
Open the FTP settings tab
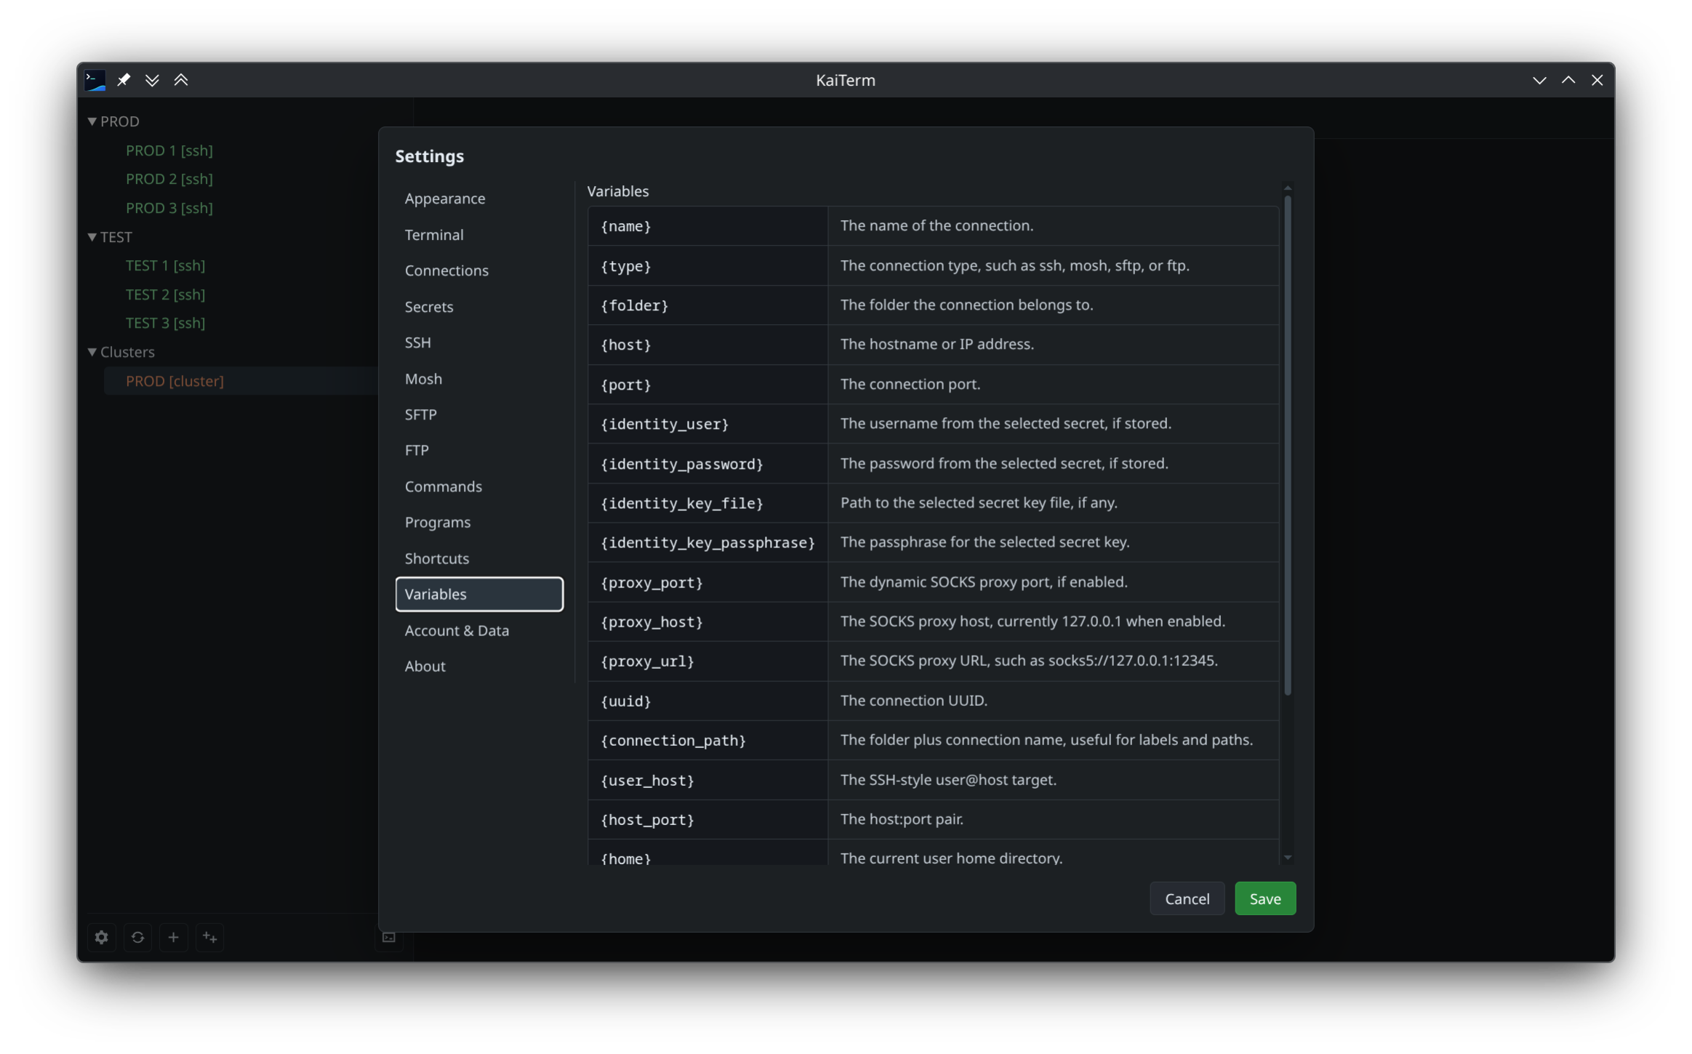pos(479,450)
